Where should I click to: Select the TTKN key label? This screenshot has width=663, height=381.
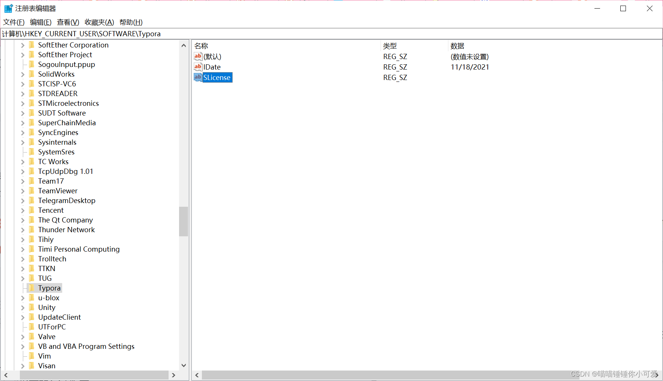(46, 268)
